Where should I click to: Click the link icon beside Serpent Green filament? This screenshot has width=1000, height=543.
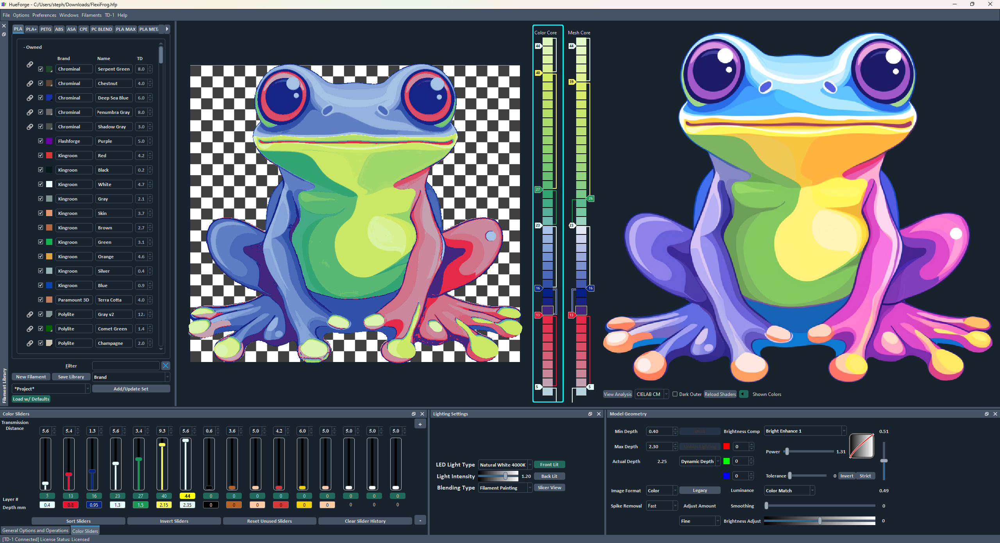tap(30, 64)
